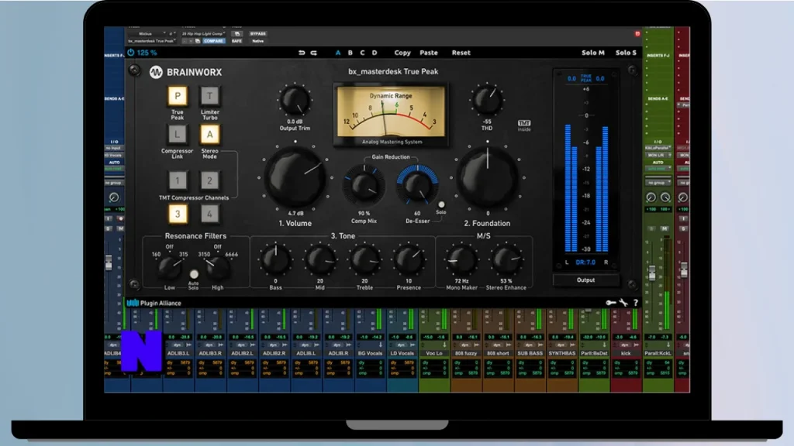
Task: Open the insert position 'd' dropdown
Action: (x=172, y=34)
